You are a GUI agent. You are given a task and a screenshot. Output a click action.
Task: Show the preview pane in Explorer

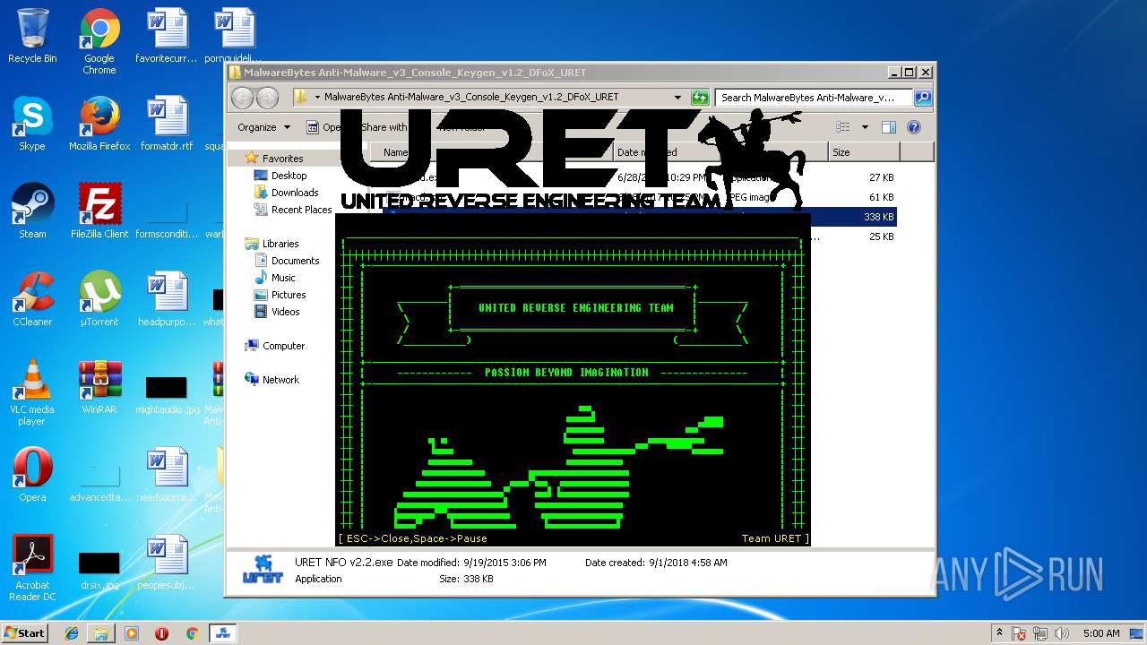click(889, 127)
